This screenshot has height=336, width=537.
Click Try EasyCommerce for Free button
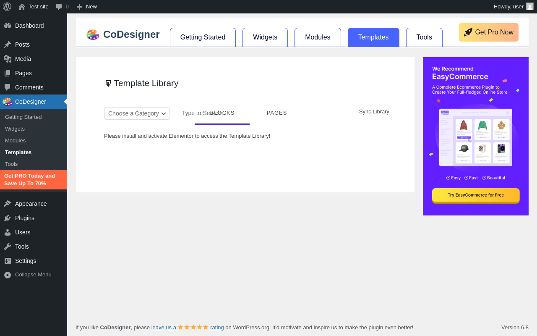[476, 195]
